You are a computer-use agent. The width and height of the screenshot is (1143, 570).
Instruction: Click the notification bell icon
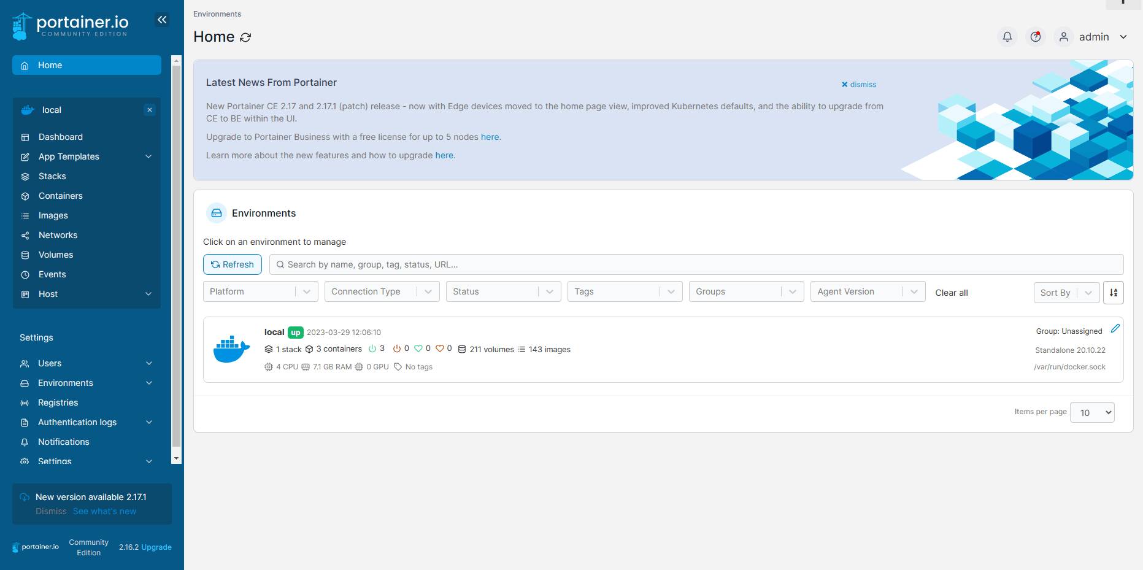[x=1007, y=37]
